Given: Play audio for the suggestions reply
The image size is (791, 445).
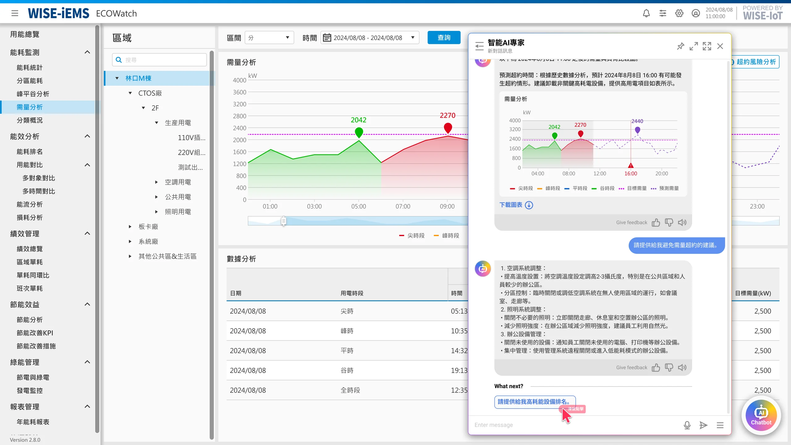Looking at the screenshot, I should click(x=682, y=367).
